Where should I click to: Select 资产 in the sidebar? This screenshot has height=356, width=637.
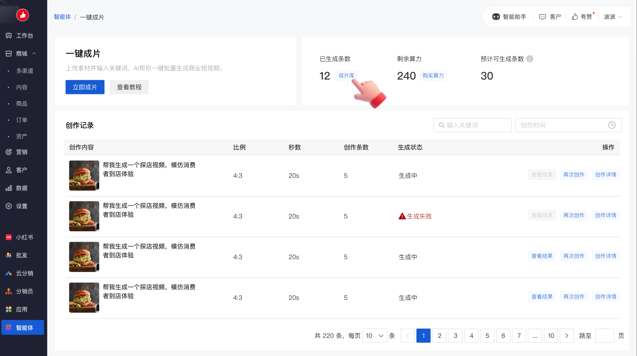(22, 136)
